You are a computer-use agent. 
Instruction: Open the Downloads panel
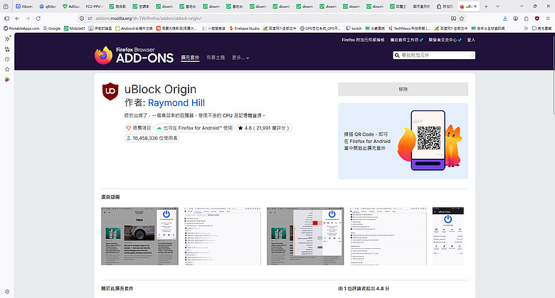[505, 18]
